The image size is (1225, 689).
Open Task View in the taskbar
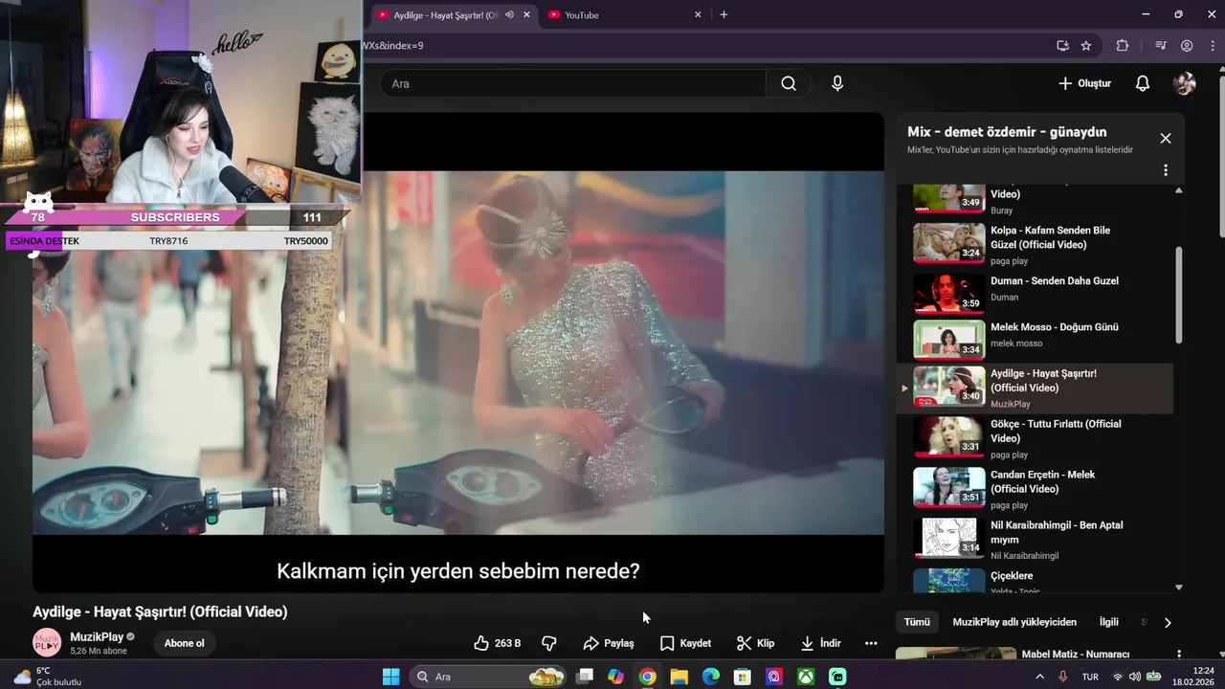point(585,677)
